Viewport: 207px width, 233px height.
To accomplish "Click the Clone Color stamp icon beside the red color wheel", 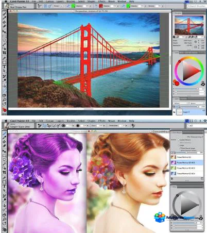I will point(203,84).
